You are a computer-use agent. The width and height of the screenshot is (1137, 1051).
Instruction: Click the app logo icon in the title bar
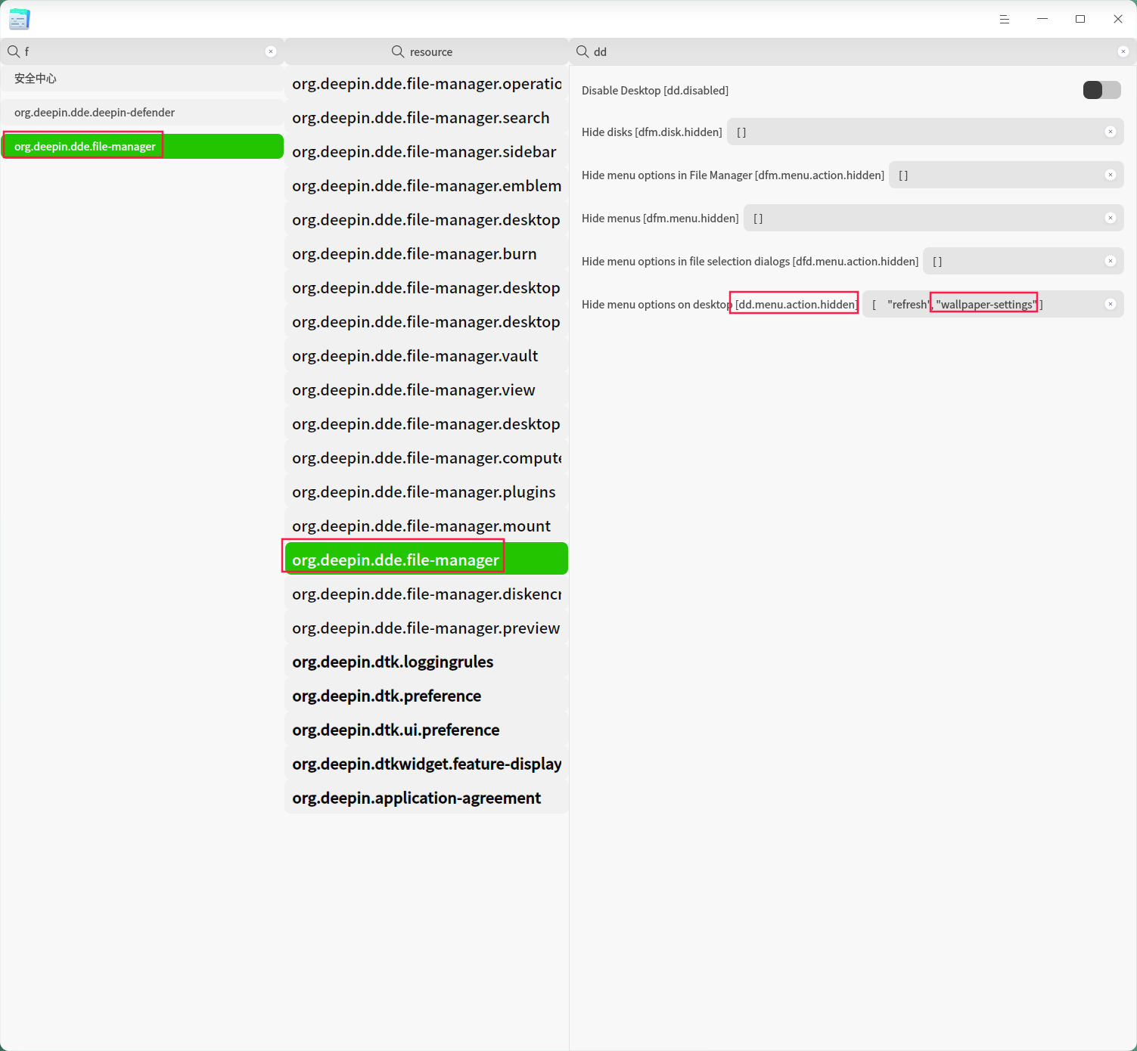click(20, 19)
